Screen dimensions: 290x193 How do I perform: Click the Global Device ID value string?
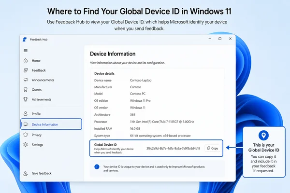click(x=173, y=148)
